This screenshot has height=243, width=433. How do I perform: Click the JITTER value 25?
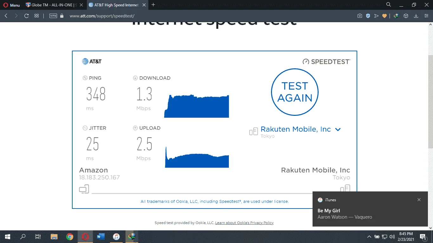(x=93, y=144)
